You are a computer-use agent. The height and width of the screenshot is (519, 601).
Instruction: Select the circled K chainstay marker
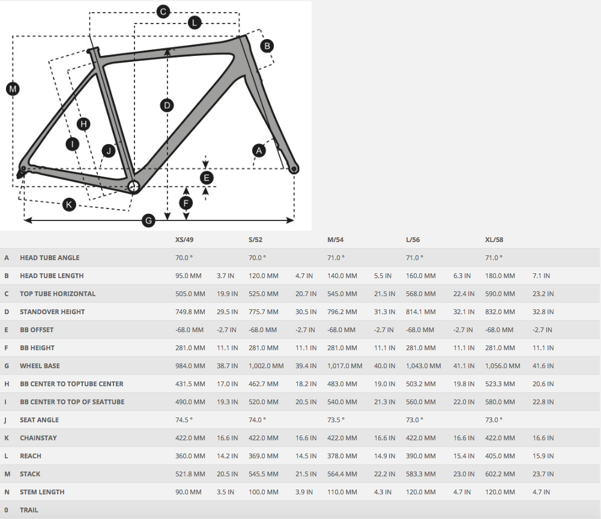(x=69, y=204)
